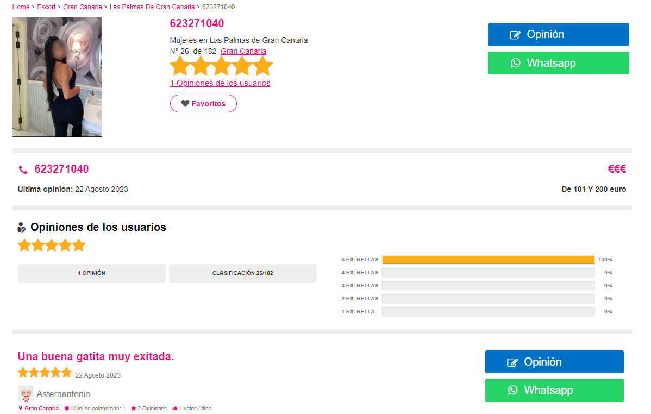Click the pencil edit icon in top Opinión button

point(515,35)
